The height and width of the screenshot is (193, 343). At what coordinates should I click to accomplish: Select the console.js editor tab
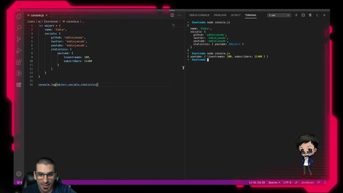pos(37,16)
